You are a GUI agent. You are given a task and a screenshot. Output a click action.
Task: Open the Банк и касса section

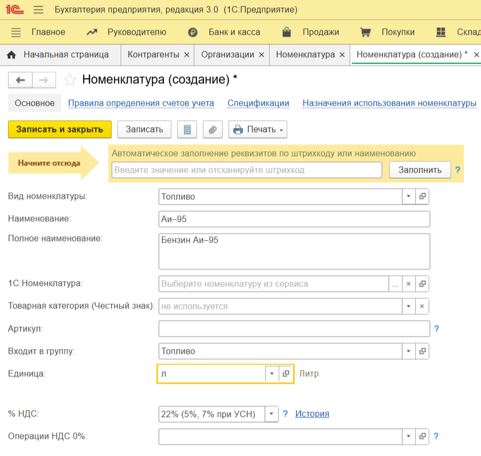click(234, 32)
